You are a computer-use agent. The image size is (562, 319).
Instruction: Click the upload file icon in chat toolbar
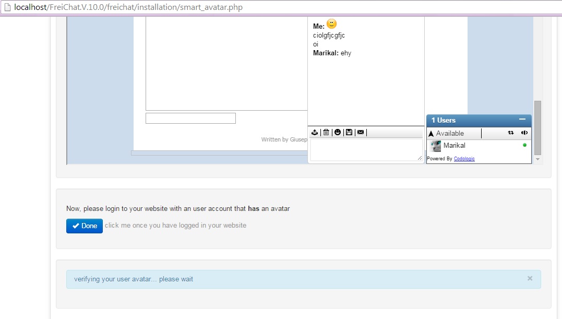315,132
